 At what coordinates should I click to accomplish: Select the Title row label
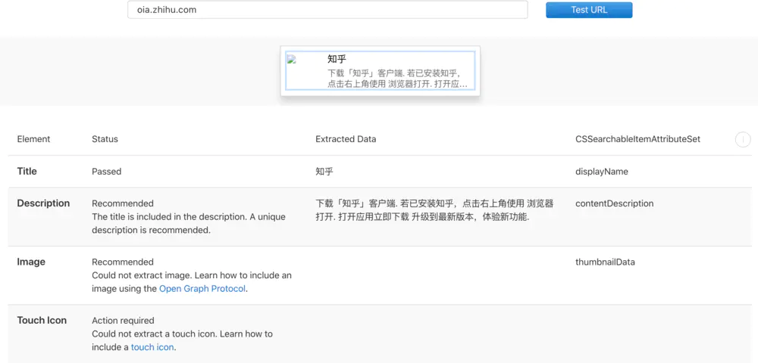27,171
